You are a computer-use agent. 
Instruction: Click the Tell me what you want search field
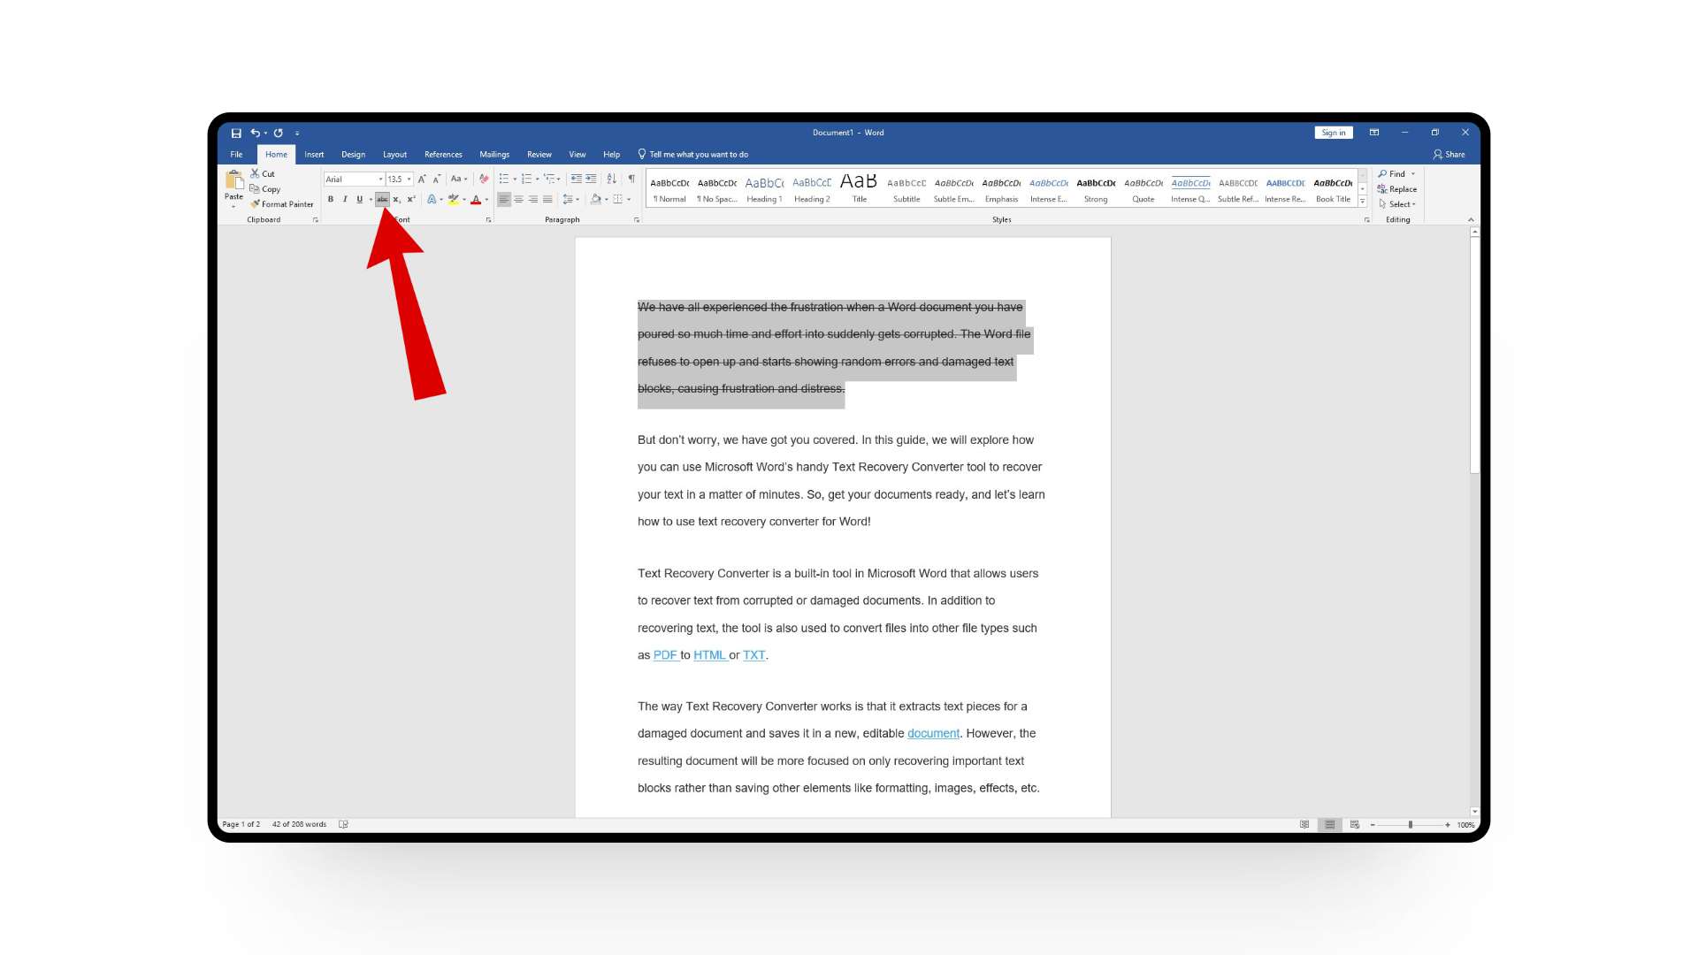pos(698,155)
